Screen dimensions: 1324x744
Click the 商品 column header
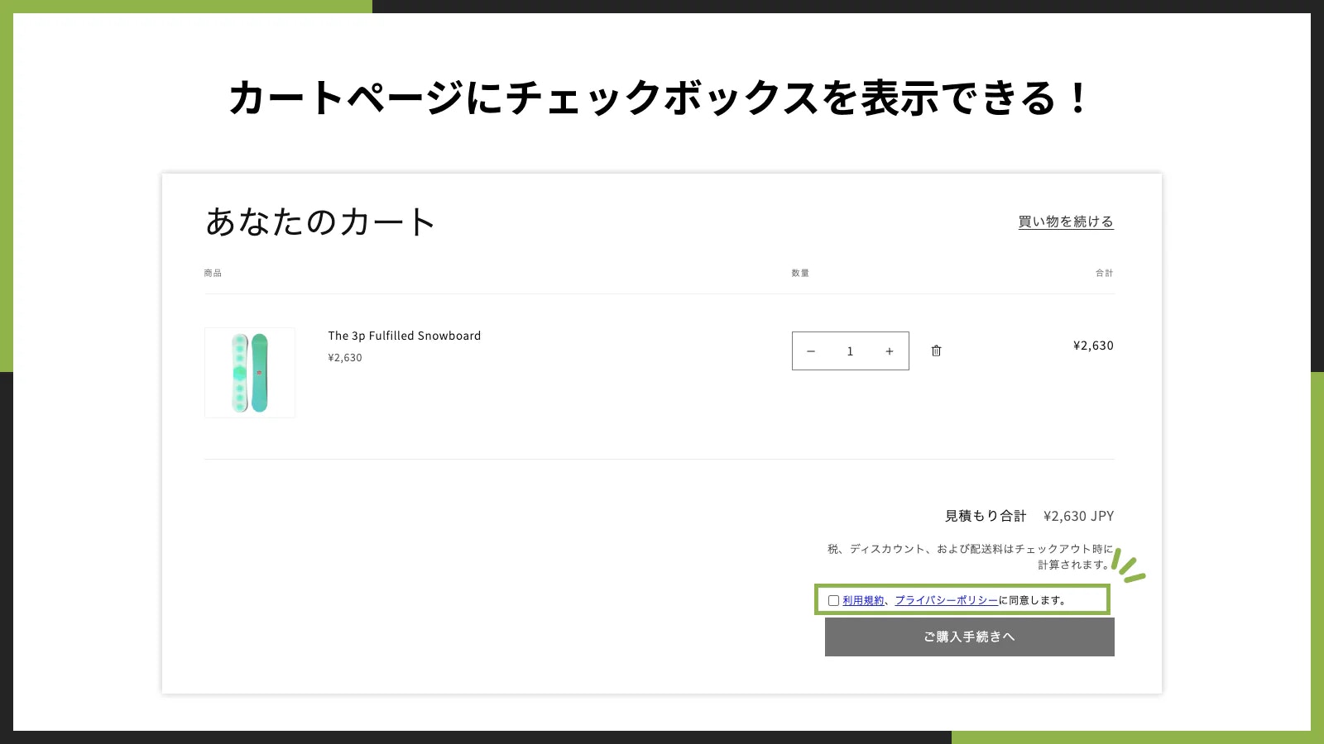pyautogui.click(x=213, y=273)
